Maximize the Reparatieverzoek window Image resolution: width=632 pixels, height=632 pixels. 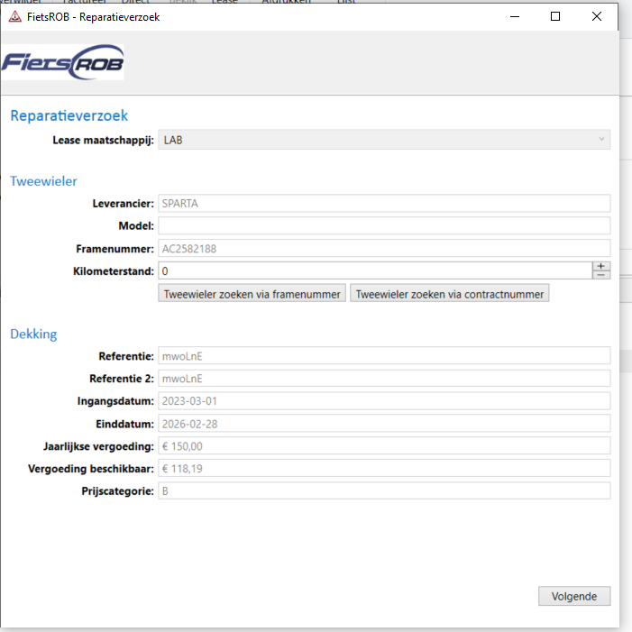point(555,16)
